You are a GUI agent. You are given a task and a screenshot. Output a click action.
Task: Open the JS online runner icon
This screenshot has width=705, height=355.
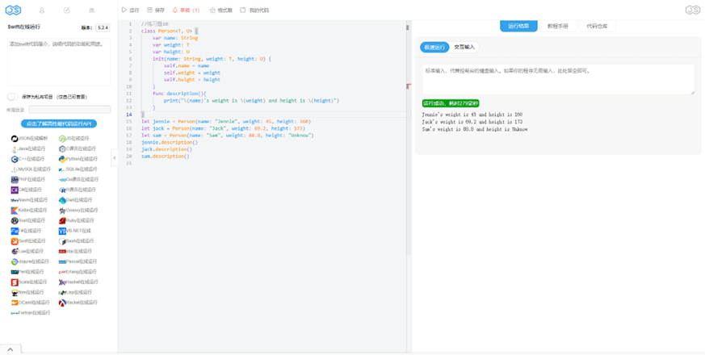62,139
